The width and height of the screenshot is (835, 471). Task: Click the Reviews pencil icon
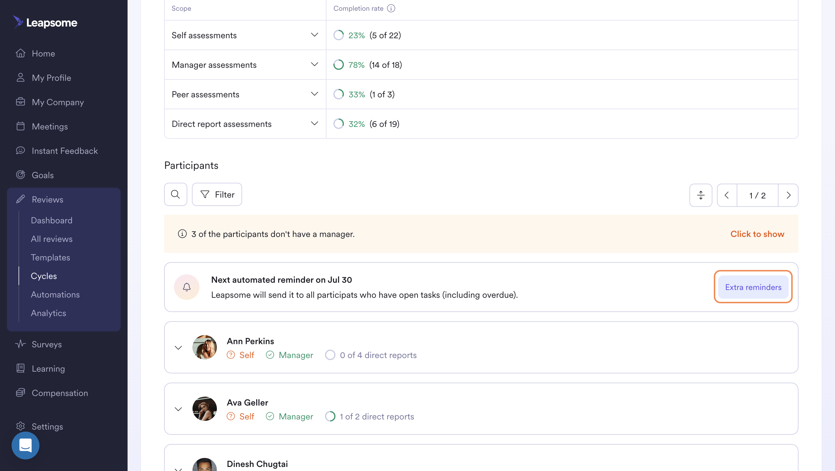pyautogui.click(x=20, y=199)
